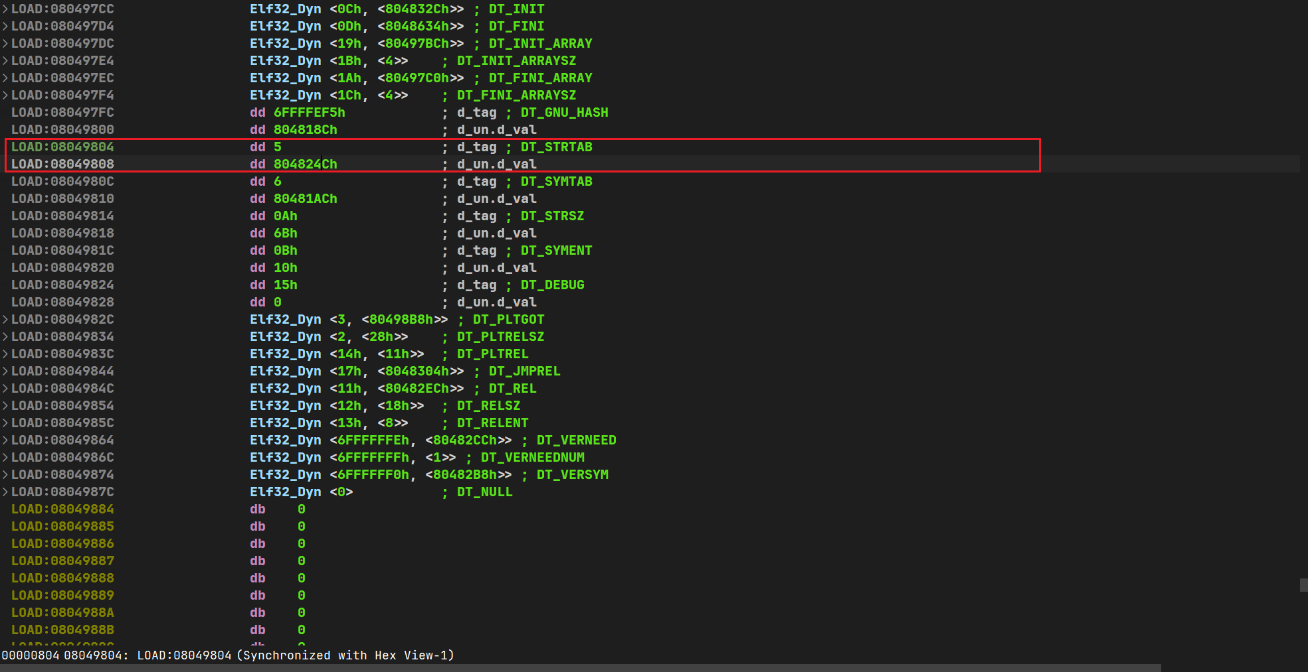Select the db 0 byte at LOAD:08049884
1308x672 pixels.
(x=301, y=509)
